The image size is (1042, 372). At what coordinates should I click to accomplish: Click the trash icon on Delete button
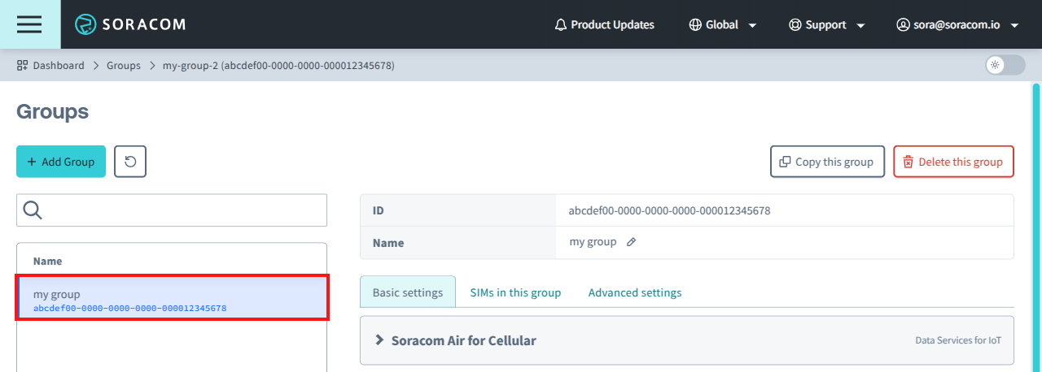[x=908, y=162]
